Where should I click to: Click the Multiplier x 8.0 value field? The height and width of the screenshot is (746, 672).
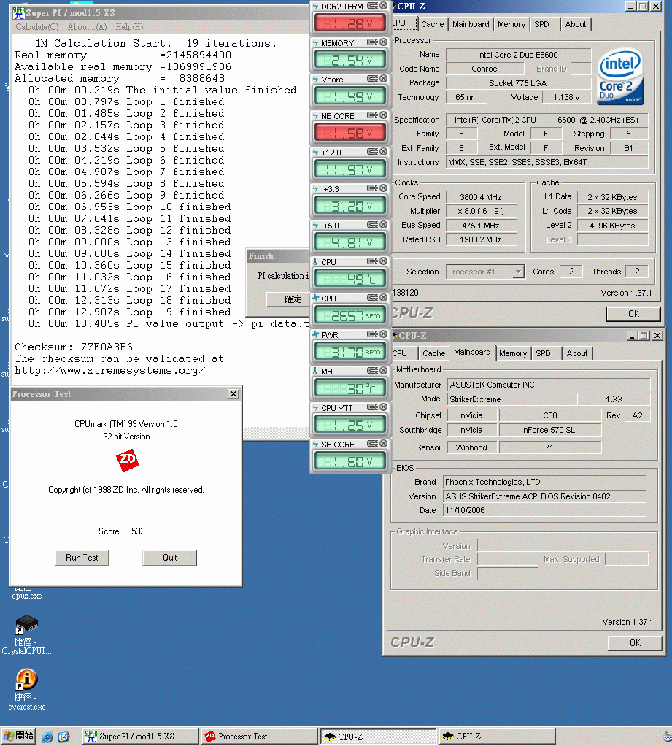click(481, 211)
